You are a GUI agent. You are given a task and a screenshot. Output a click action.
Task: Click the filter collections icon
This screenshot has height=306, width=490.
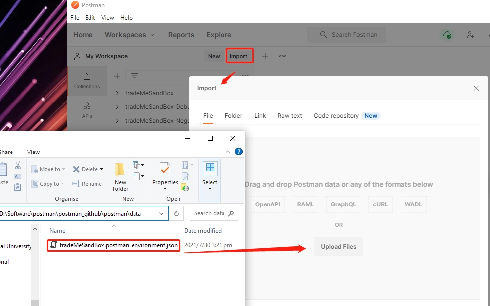click(x=134, y=76)
